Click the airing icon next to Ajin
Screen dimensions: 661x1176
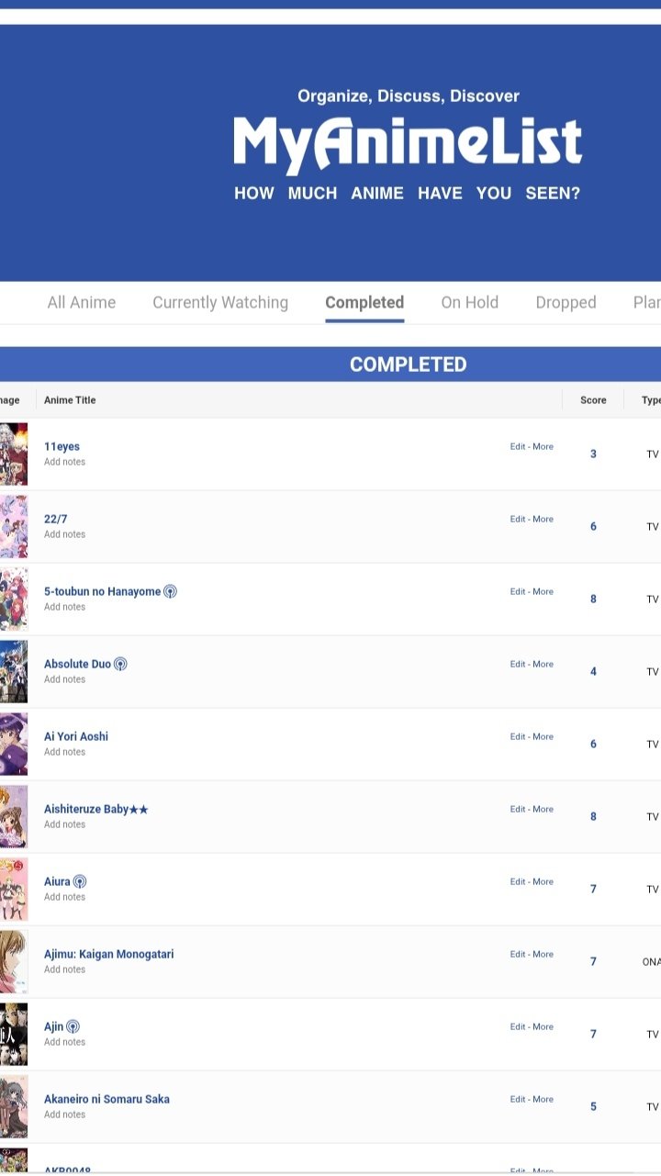click(73, 1026)
